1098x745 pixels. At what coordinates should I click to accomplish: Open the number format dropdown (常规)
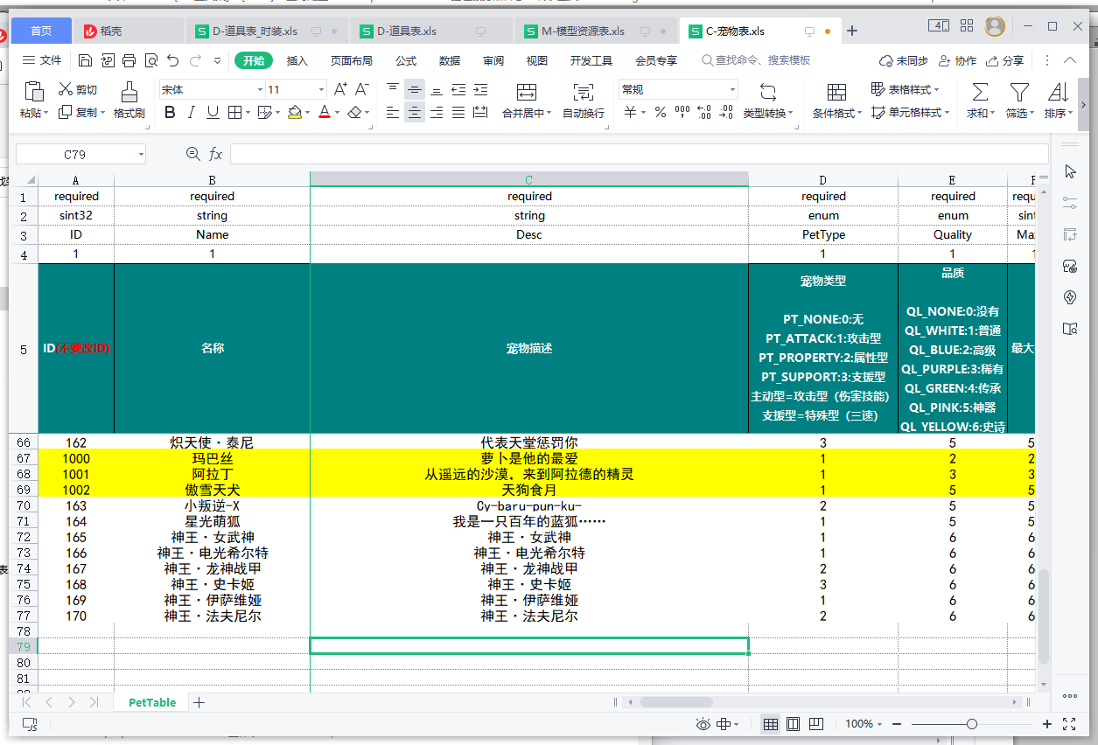[x=732, y=89]
